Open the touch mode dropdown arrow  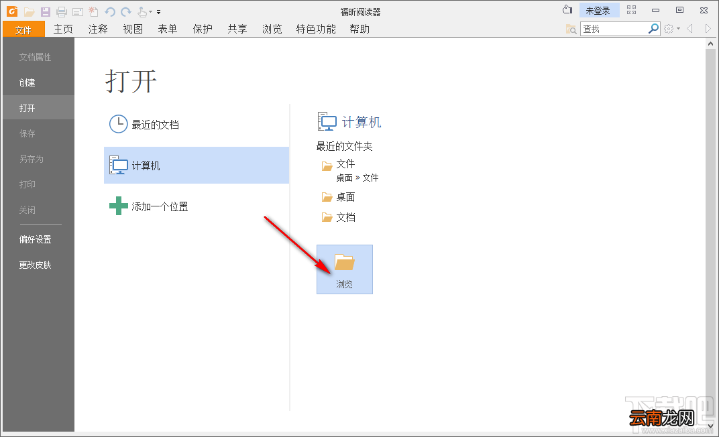[150, 12]
